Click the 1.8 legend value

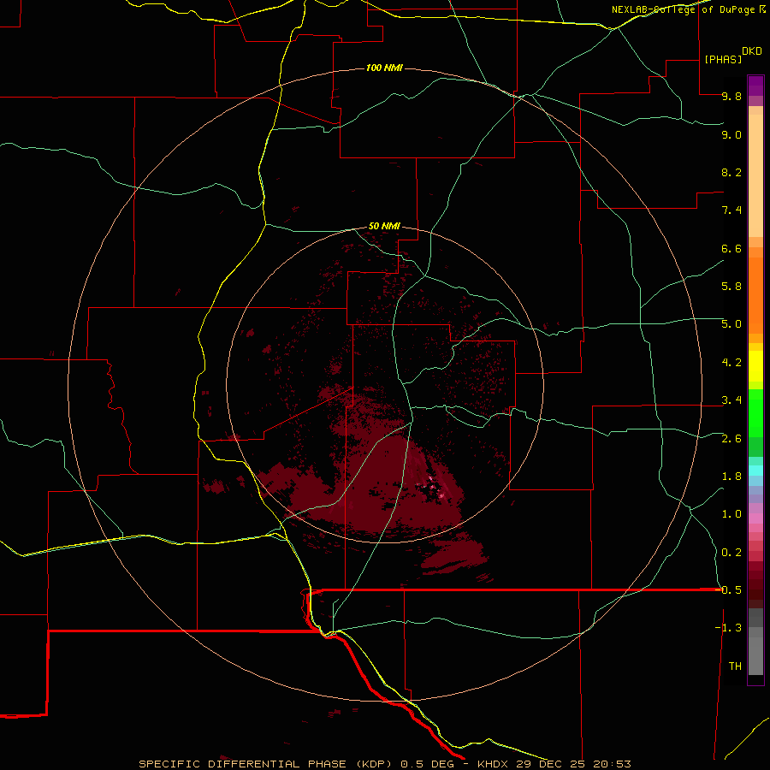(x=731, y=477)
